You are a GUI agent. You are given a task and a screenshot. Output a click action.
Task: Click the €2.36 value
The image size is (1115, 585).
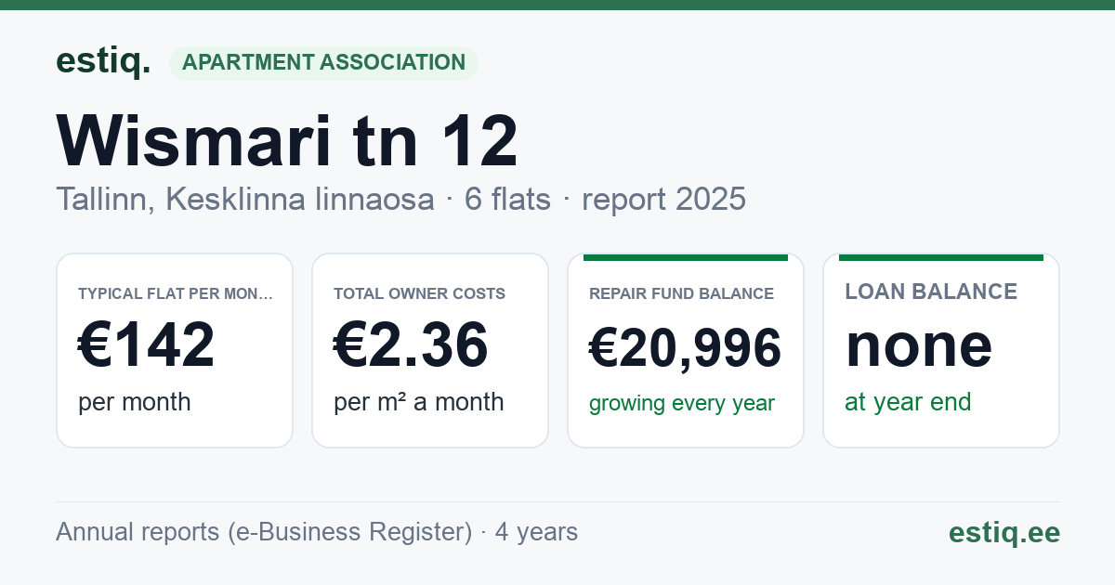[411, 344]
